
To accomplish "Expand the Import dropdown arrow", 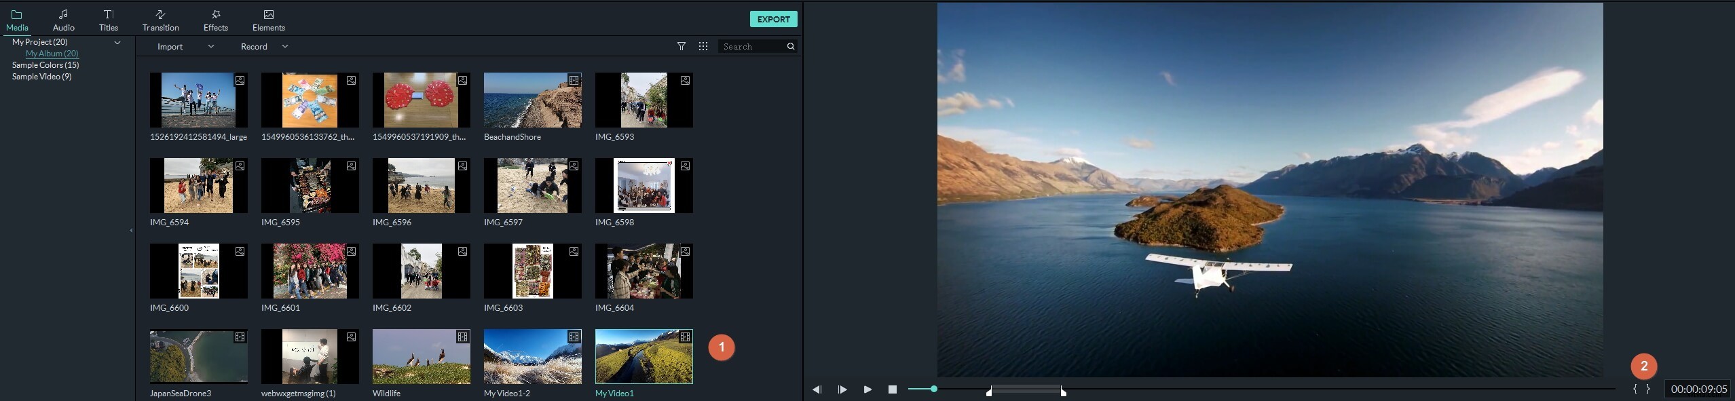I will coord(211,46).
